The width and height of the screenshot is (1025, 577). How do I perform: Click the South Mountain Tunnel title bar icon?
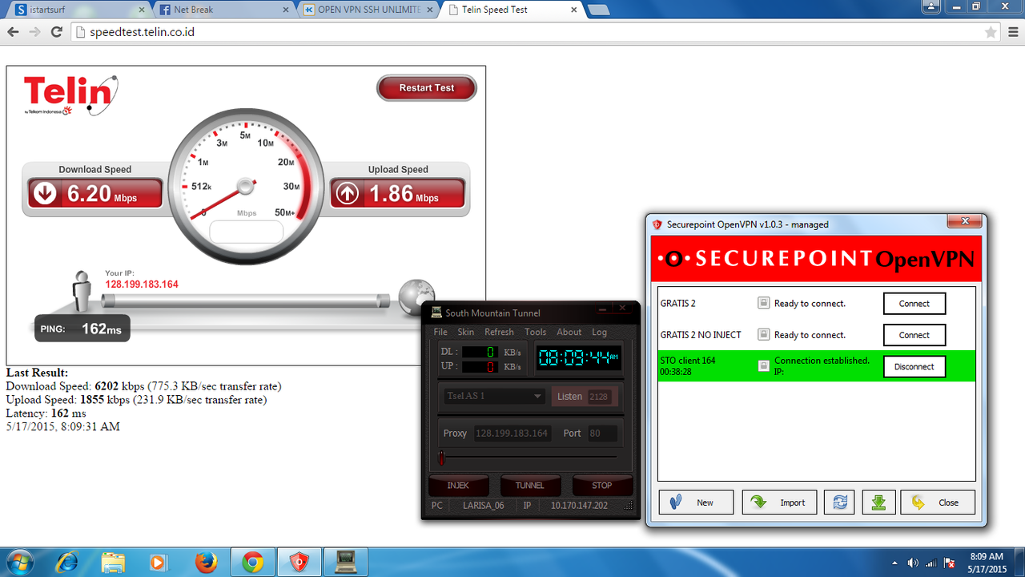click(x=436, y=313)
